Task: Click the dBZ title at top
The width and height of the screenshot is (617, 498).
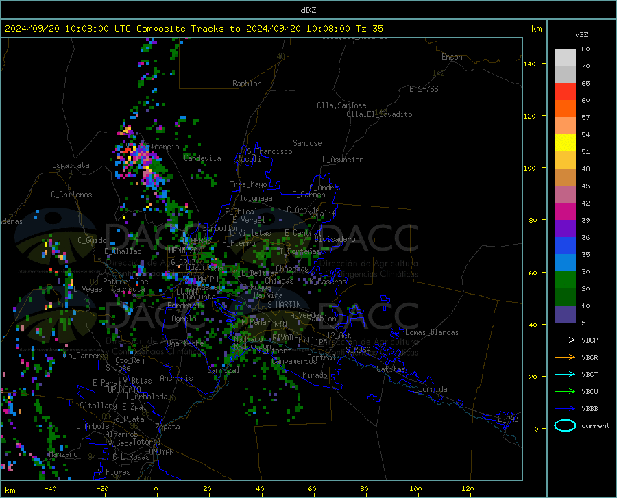Action: 308,10
